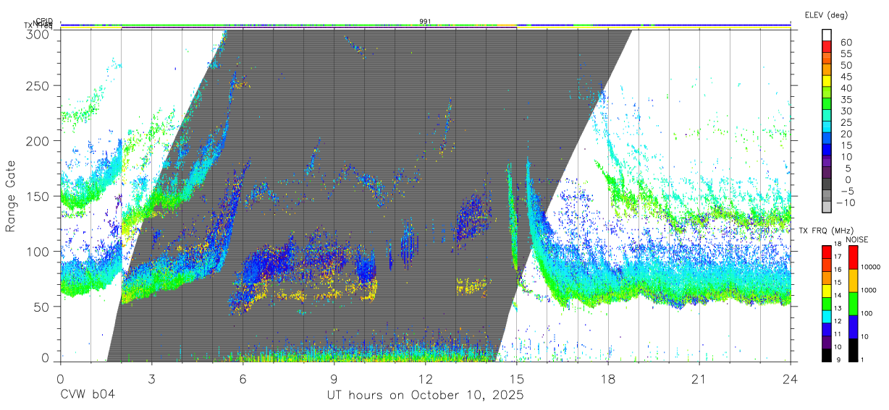Click the green swatch in NOISE bar
889x410 pixels.
point(852,303)
